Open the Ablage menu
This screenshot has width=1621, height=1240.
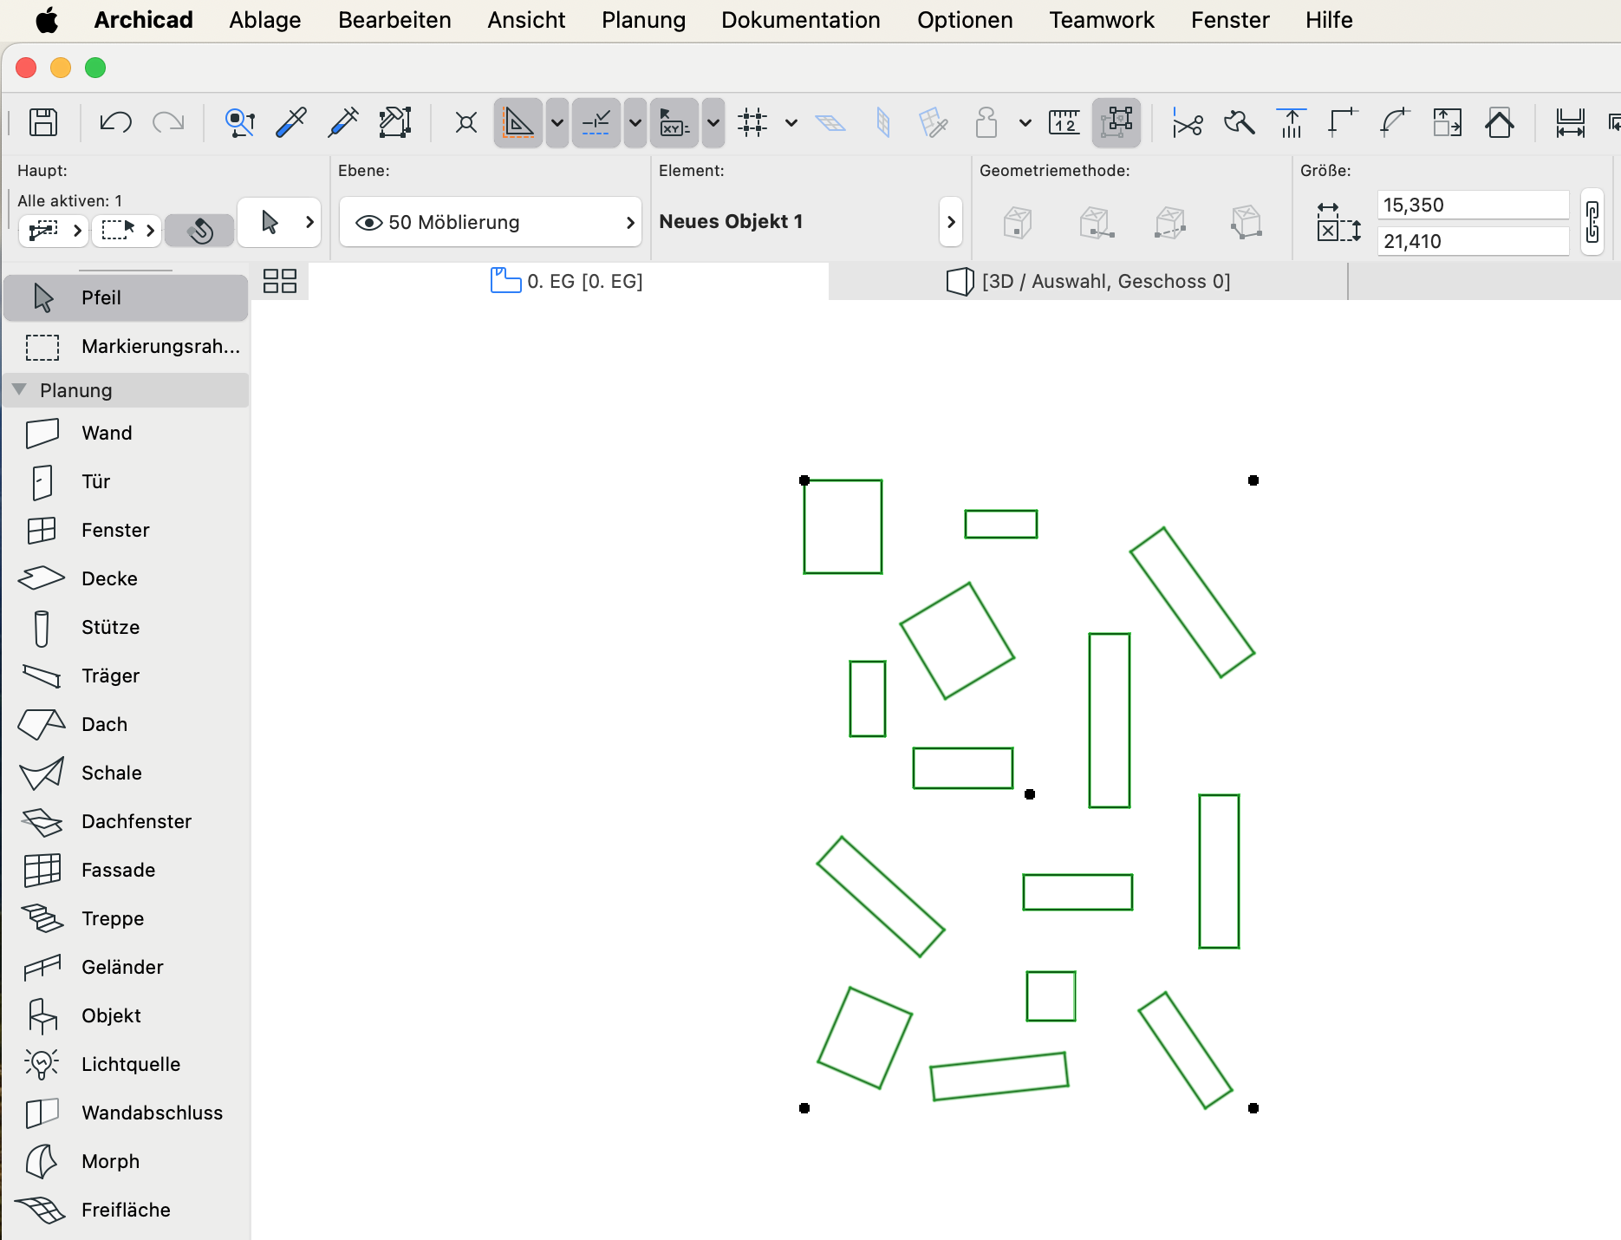[265, 20]
